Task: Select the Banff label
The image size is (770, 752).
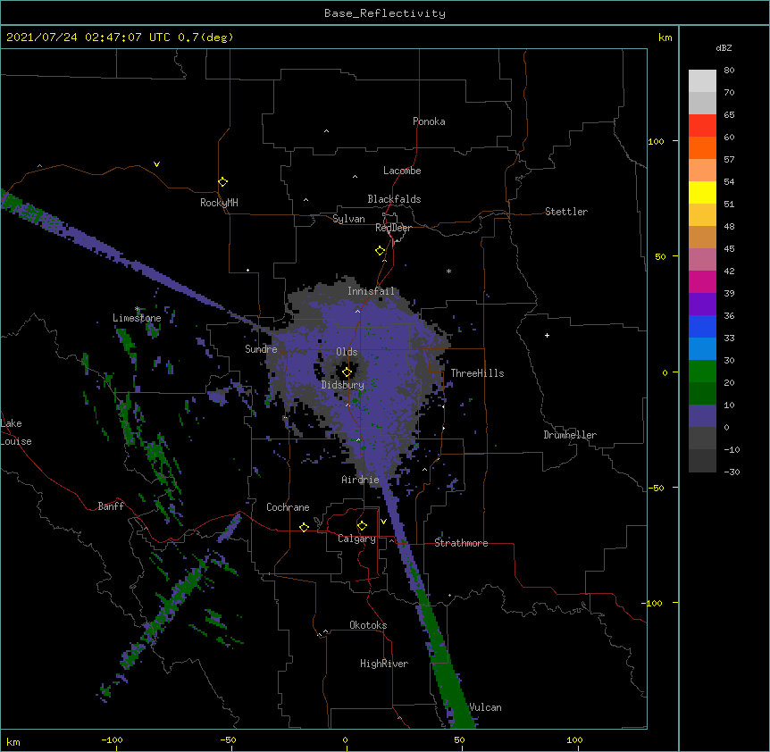Action: tap(111, 506)
